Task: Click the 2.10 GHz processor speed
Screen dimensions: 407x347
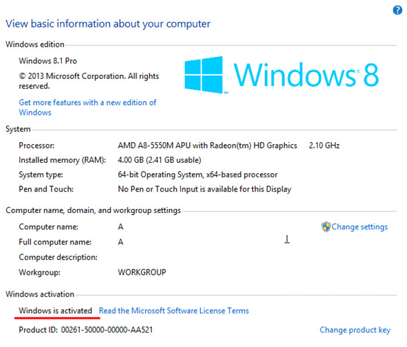Action: [324, 146]
